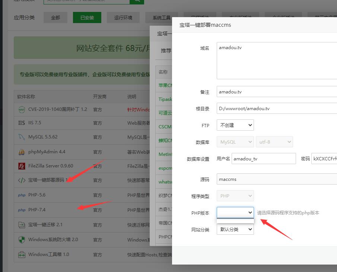The image size is (337, 272).
Task: Click the 备注 input field
Action: pos(277,92)
